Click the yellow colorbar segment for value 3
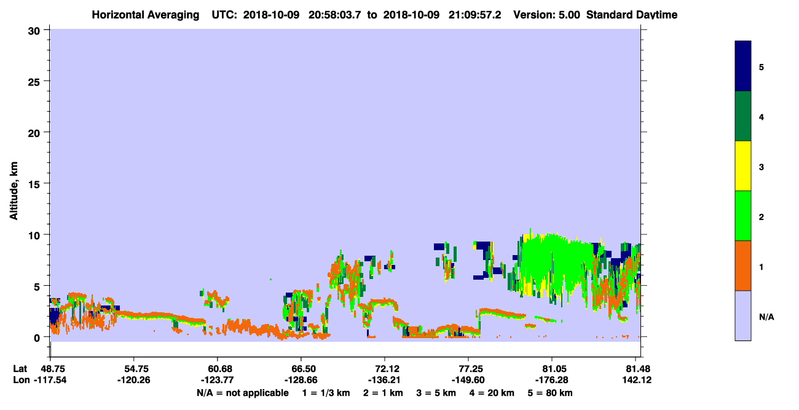The image size is (799, 410). (x=743, y=166)
